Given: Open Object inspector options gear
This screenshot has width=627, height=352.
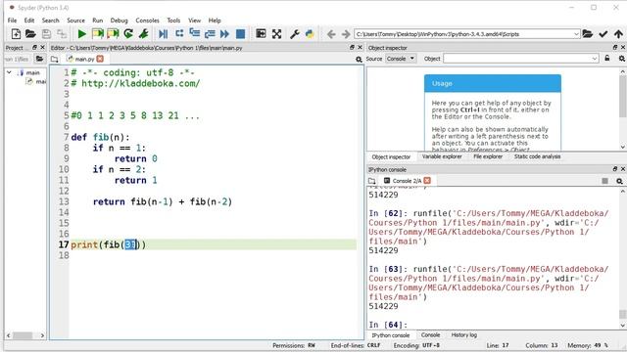Looking at the screenshot, I should 622,59.
